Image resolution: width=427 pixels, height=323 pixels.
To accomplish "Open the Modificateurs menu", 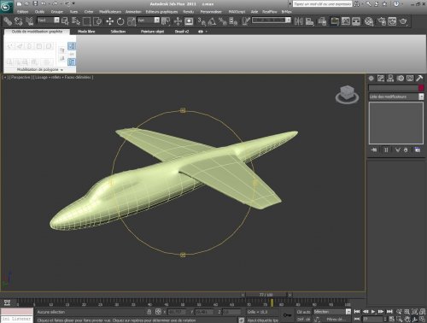I will coord(110,12).
